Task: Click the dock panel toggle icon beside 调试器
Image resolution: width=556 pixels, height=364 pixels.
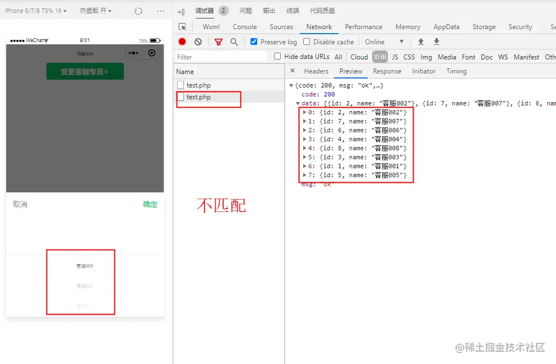Action: [181, 11]
